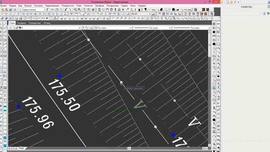Open the Свойства panel object dropdown
Viewport: 270px width, 152px height.
(x=242, y=14)
